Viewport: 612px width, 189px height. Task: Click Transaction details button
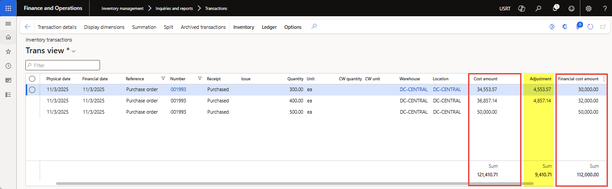click(57, 27)
